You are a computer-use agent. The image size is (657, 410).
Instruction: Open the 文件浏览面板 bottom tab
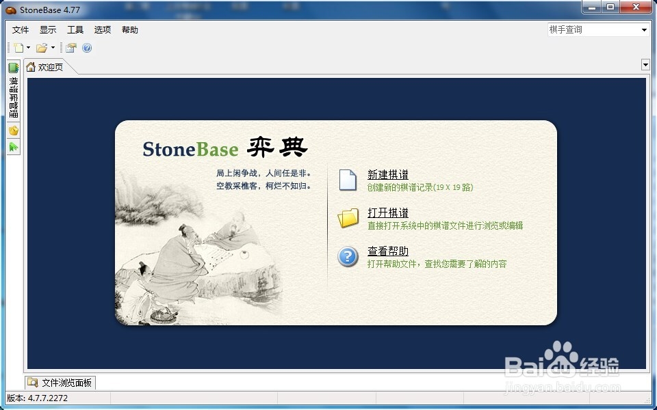[x=60, y=383]
